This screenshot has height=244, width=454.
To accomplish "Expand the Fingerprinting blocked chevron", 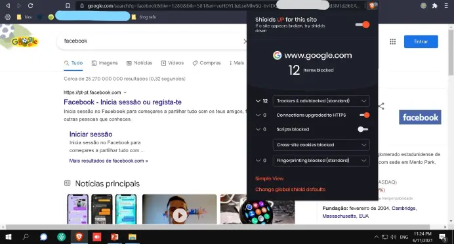I will [x=258, y=160].
